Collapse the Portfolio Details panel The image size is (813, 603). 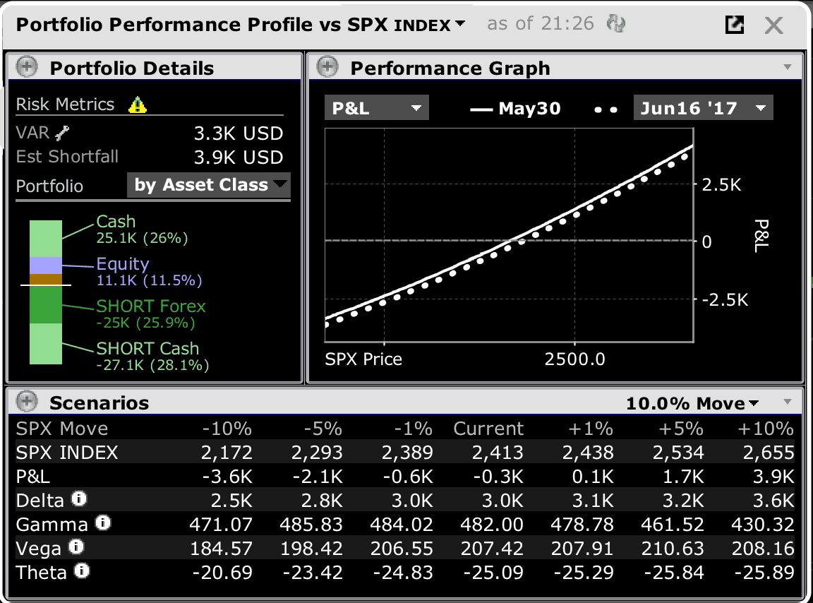26,68
